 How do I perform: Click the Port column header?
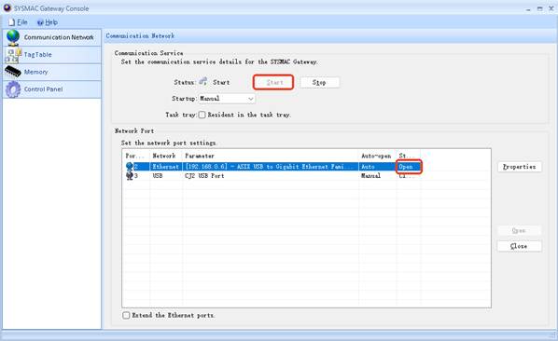tap(136, 156)
